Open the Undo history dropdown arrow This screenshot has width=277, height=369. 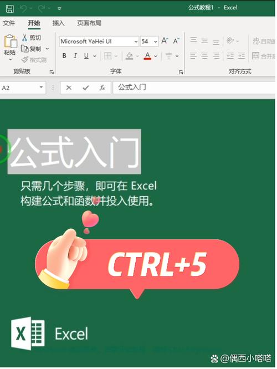[31, 9]
